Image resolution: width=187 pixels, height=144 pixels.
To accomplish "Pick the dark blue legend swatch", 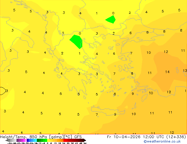I will coord(28,140).
